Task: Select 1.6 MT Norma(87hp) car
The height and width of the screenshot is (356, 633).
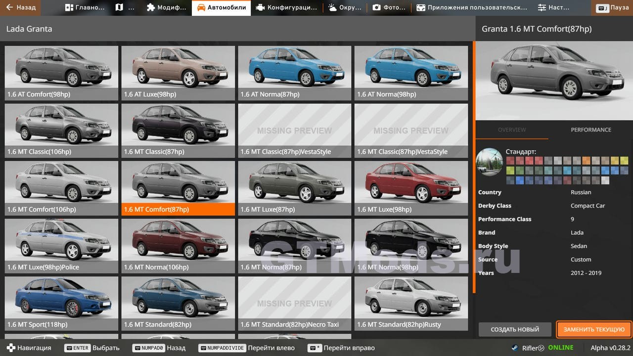Action: point(295,246)
